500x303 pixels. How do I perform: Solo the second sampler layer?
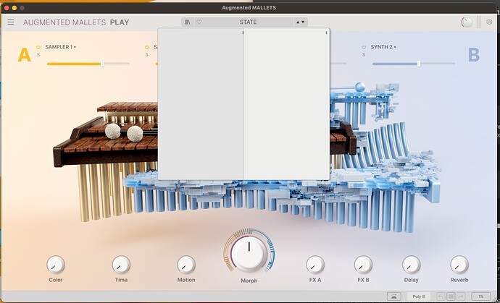tap(146, 55)
